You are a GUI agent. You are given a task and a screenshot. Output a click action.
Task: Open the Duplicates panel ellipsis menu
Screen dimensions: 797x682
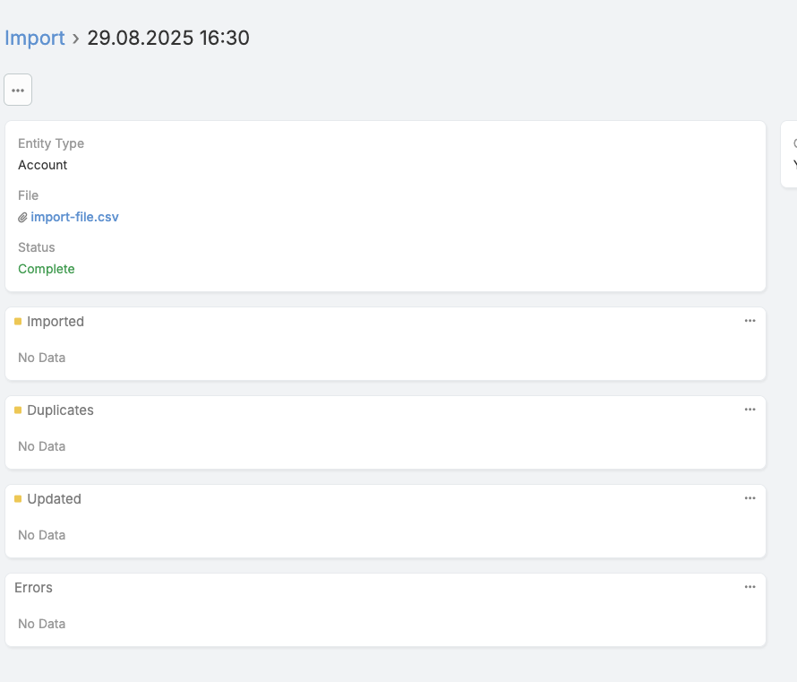(750, 410)
